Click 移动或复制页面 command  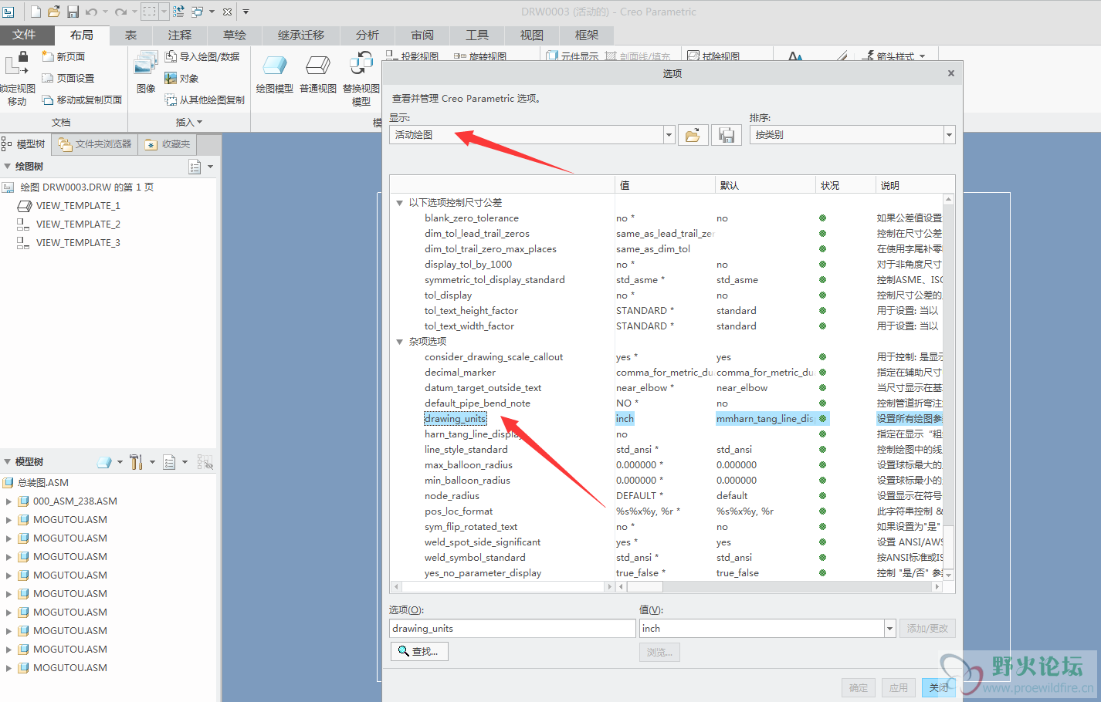[82, 100]
